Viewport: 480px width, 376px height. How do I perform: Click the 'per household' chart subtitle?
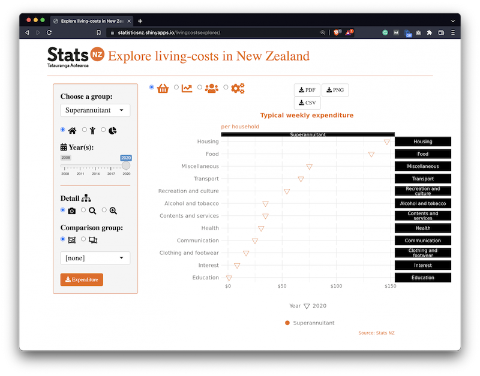tap(240, 127)
